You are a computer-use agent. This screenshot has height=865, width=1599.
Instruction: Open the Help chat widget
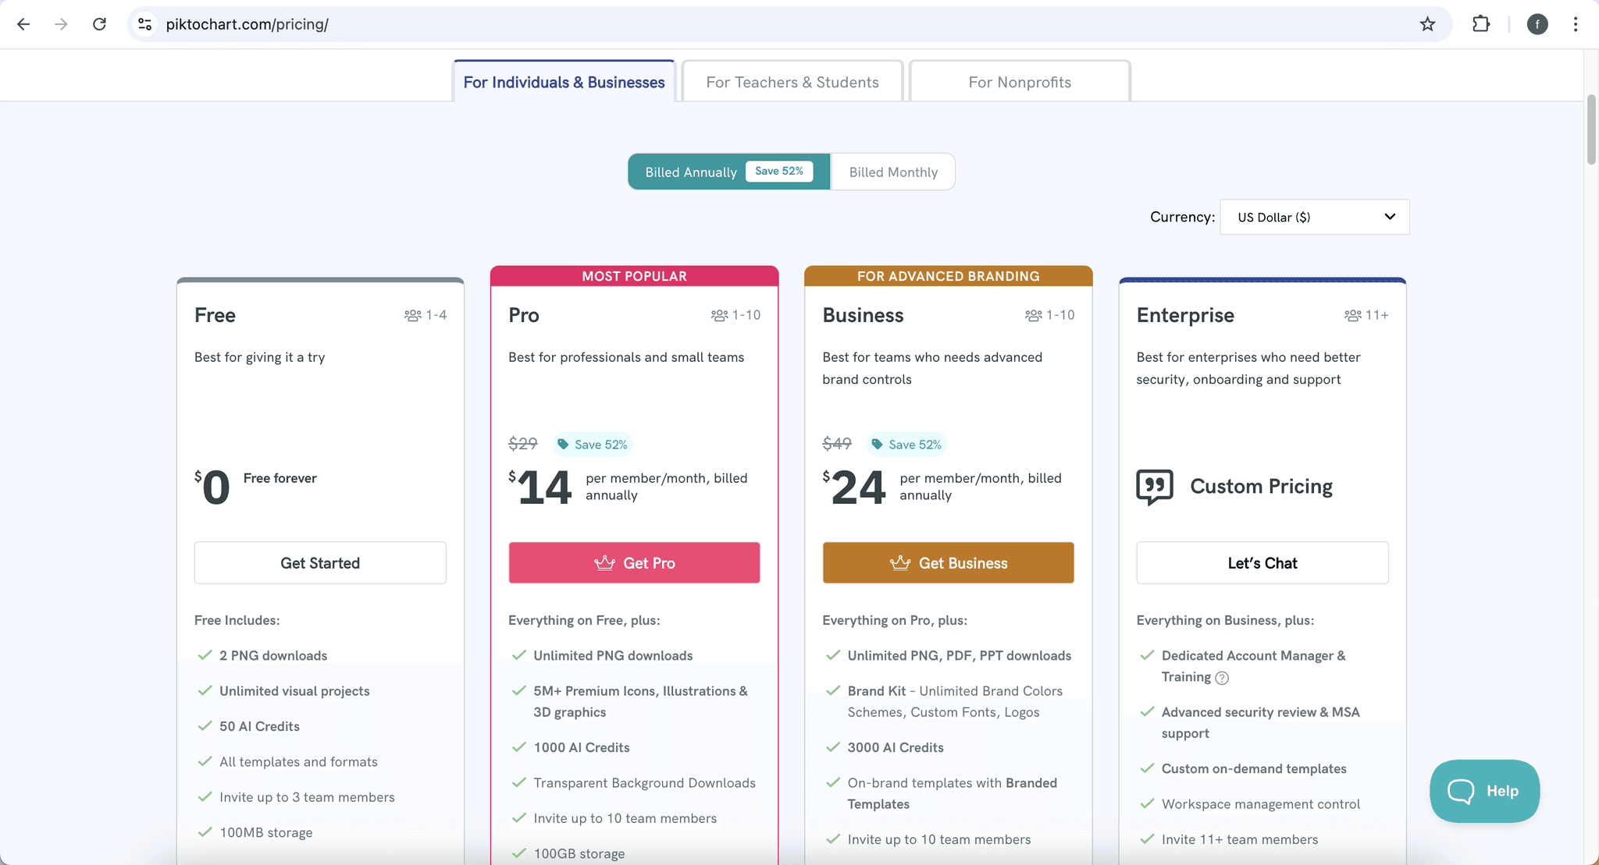[x=1484, y=791]
